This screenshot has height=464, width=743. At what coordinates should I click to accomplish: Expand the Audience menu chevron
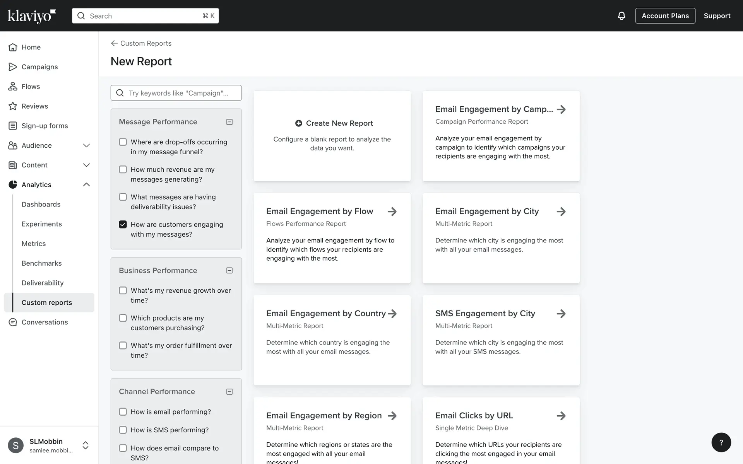point(86,145)
